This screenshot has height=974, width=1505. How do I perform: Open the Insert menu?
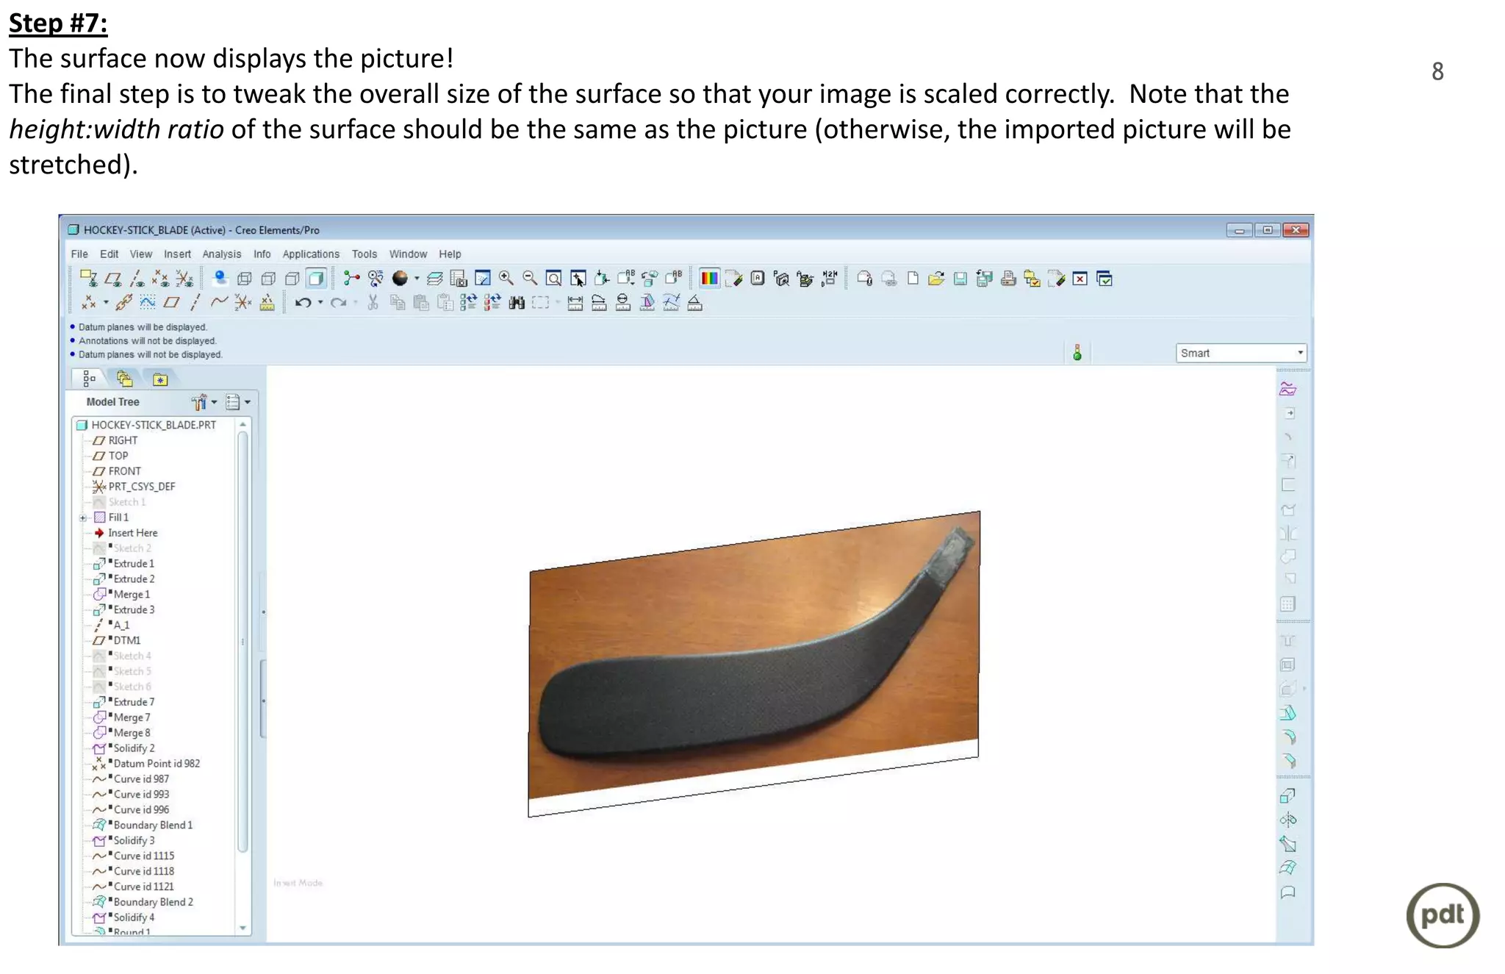coord(177,254)
